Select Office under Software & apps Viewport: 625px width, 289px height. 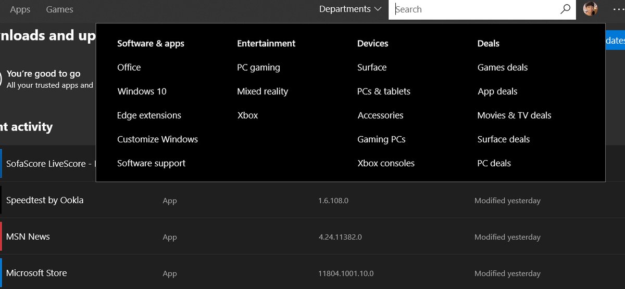[129, 68]
